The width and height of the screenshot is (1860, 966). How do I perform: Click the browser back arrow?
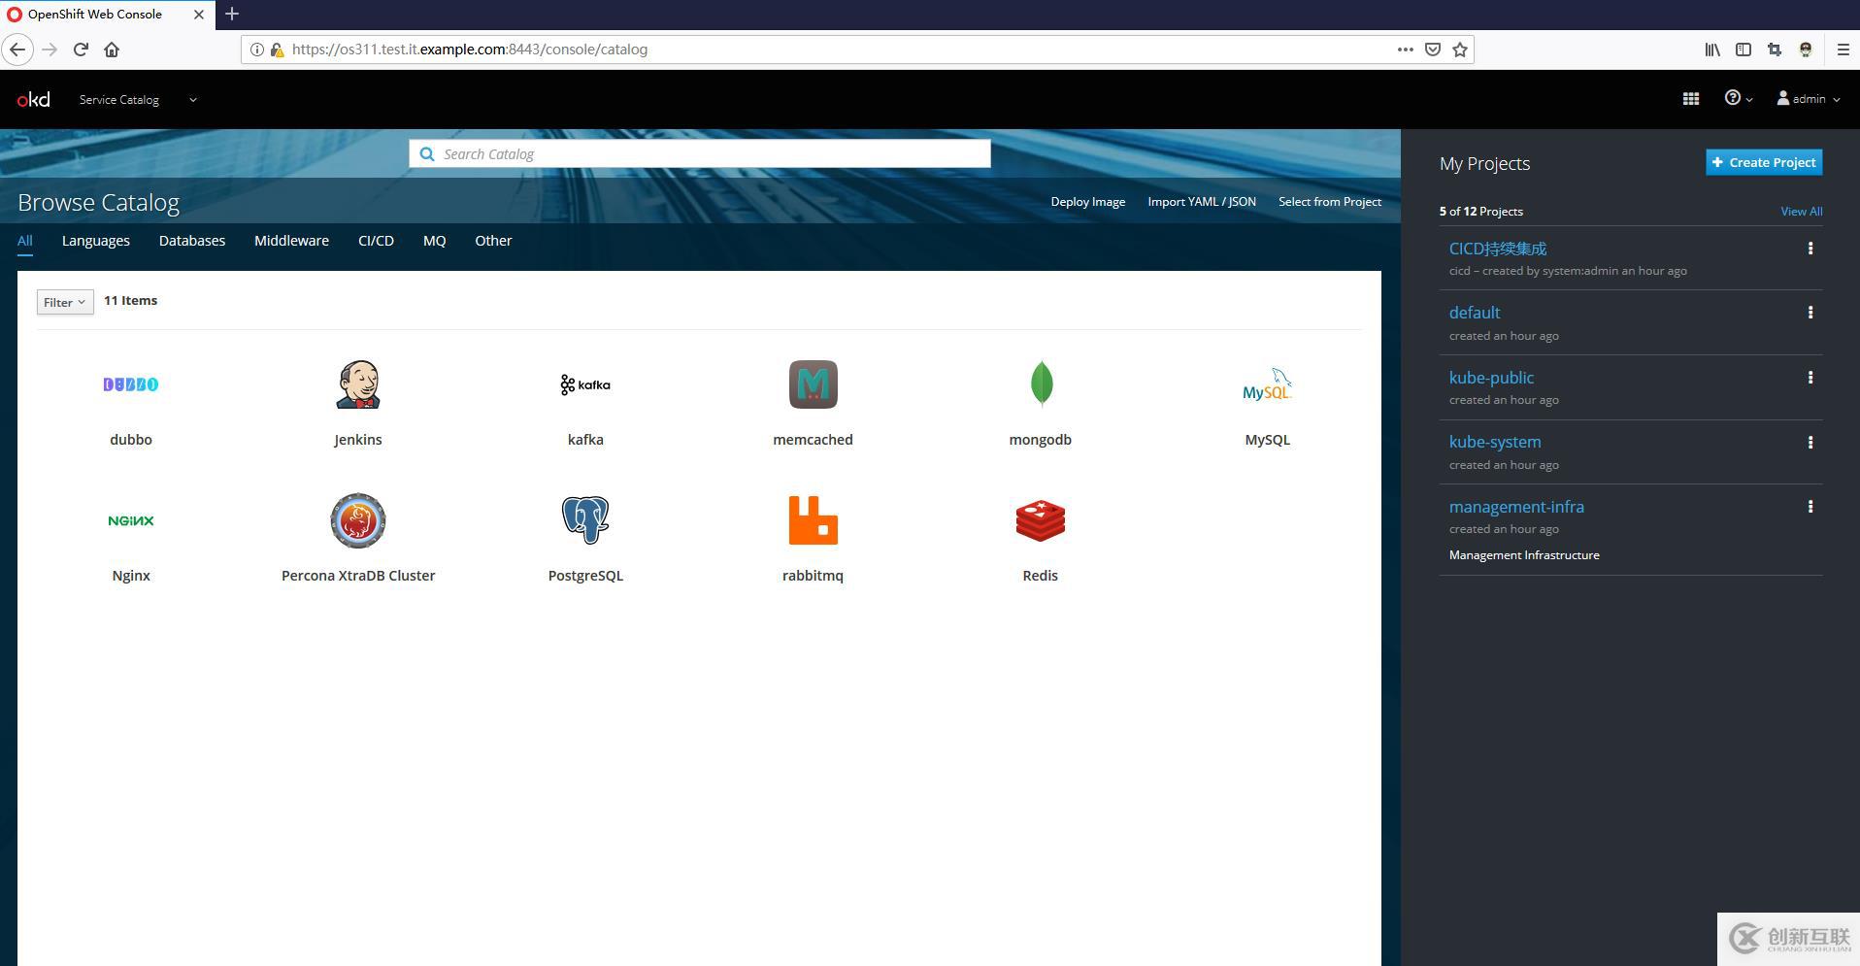17,50
